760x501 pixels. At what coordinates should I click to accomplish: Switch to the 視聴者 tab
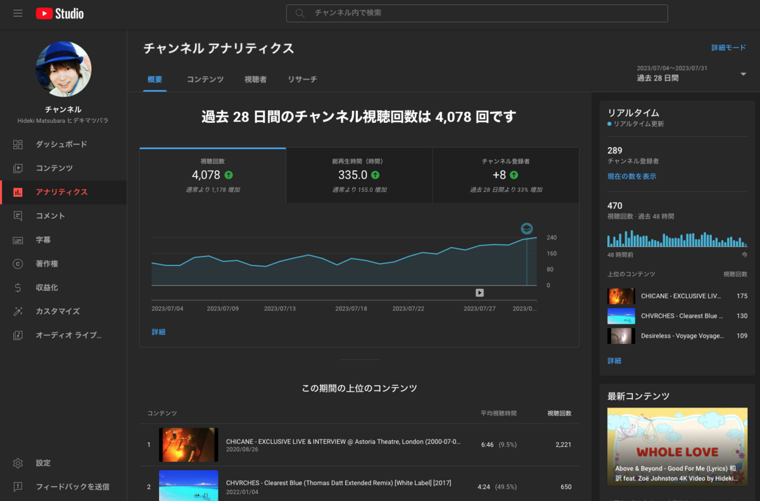pos(255,79)
